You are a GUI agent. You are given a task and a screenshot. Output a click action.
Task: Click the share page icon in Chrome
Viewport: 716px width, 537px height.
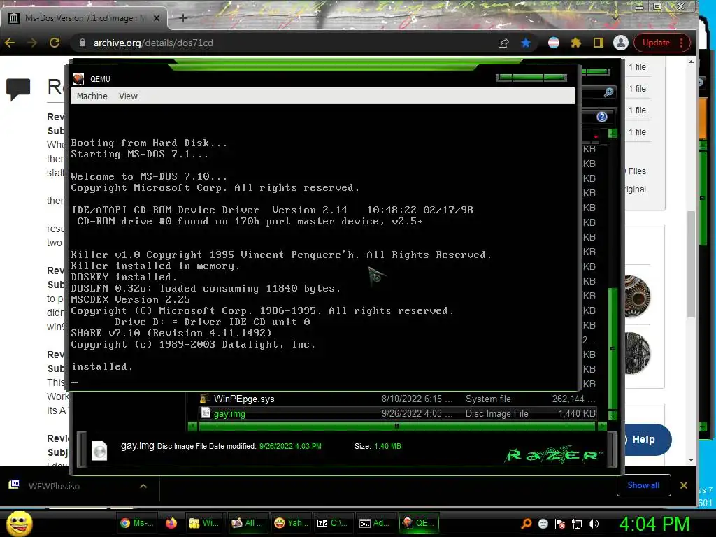pos(503,43)
